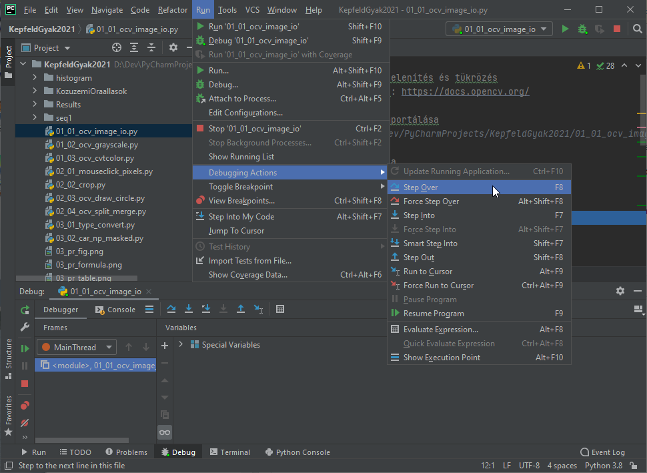Screen dimensions: 647x473
Task: Click the Step Over icon in the Debug toolbar
Action: [x=171, y=309]
